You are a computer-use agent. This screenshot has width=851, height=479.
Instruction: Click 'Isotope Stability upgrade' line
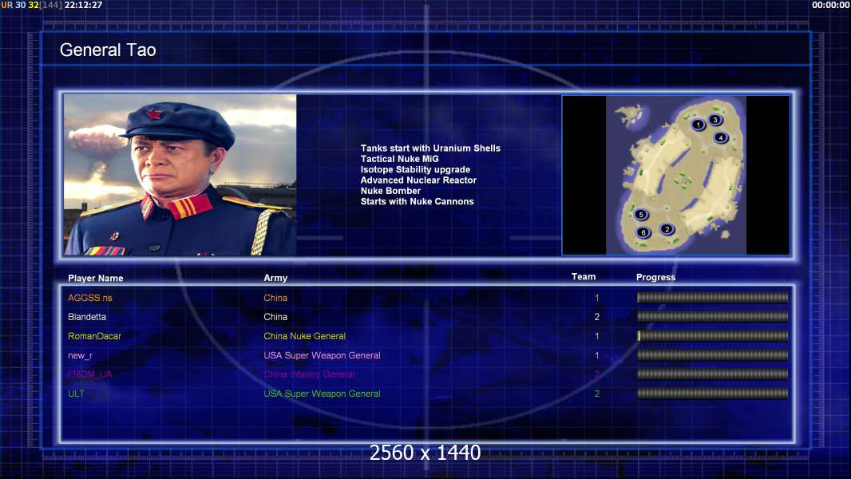(x=415, y=170)
